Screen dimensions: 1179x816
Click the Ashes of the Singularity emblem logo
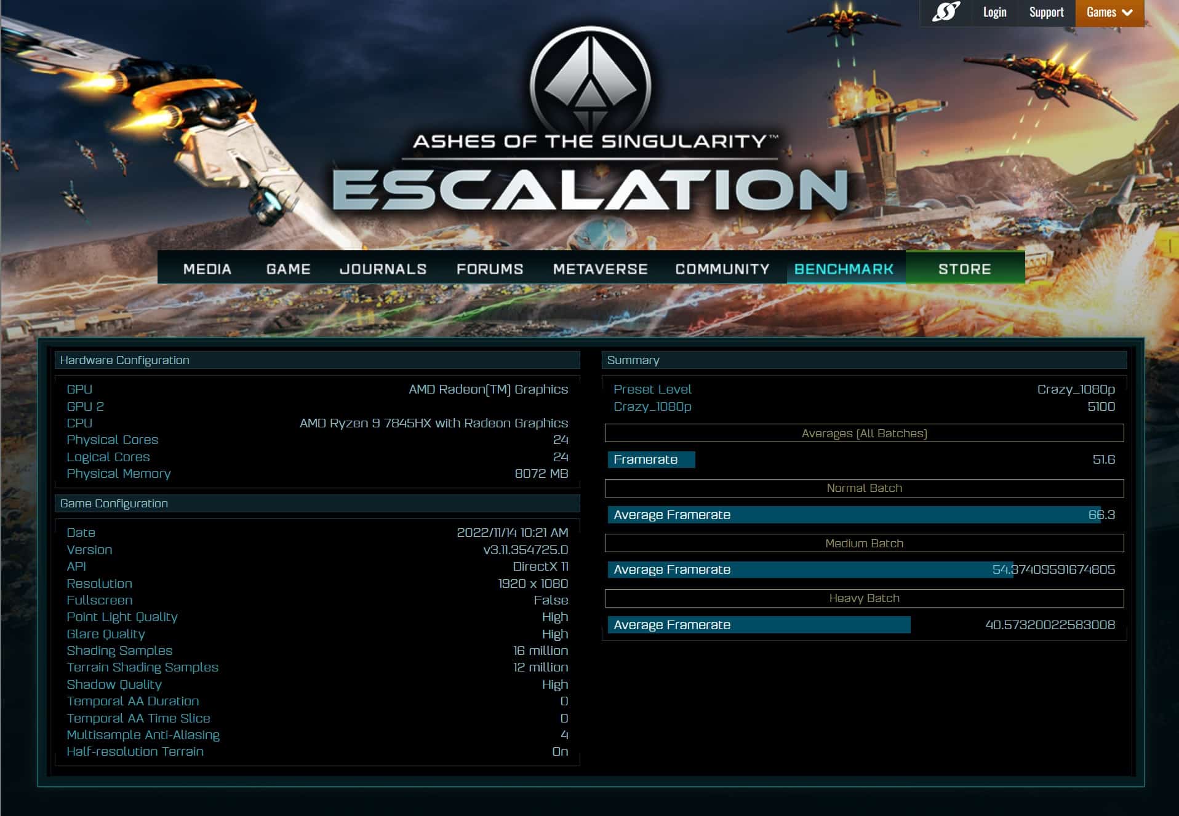pos(591,80)
